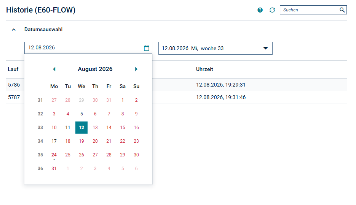Viewport: 356px width, 205px height.
Task: Select August 19 in calendar
Action: pos(81,141)
